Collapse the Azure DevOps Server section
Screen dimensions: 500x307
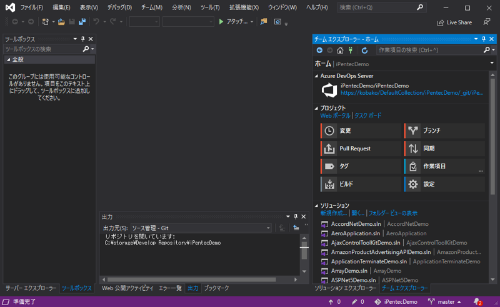[316, 76]
